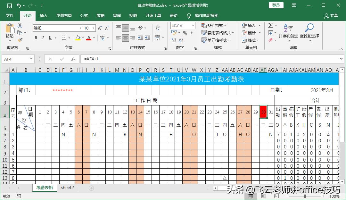This screenshot has height=200, width=346.
Task: Click the AutoSum icon in the editing group
Action: (271, 25)
